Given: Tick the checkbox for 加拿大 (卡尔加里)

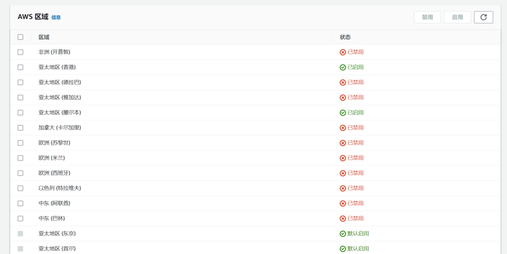Looking at the screenshot, I should coord(20,127).
